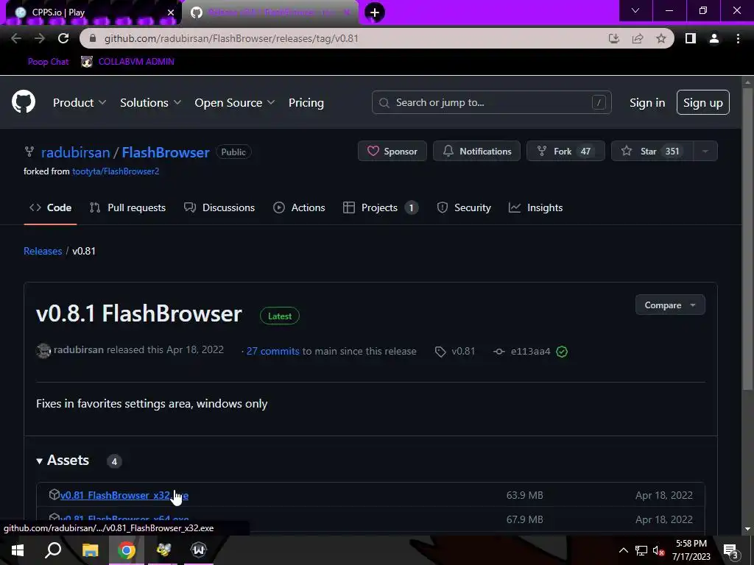Screen dimensions: 754x565
Task: Click the share page icon in address bar
Action: (638, 38)
